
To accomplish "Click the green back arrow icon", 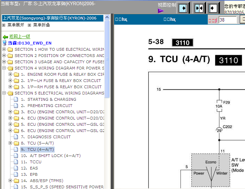I will pos(5,37).
